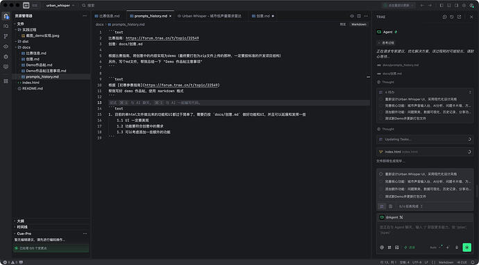
Task: Expand the 思考过程 thinking section
Action: [x=386, y=43]
